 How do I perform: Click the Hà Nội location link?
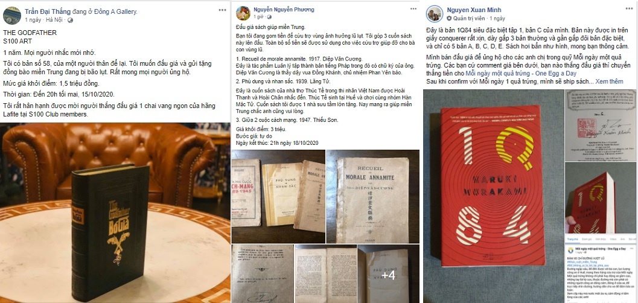pyautogui.click(x=54, y=20)
